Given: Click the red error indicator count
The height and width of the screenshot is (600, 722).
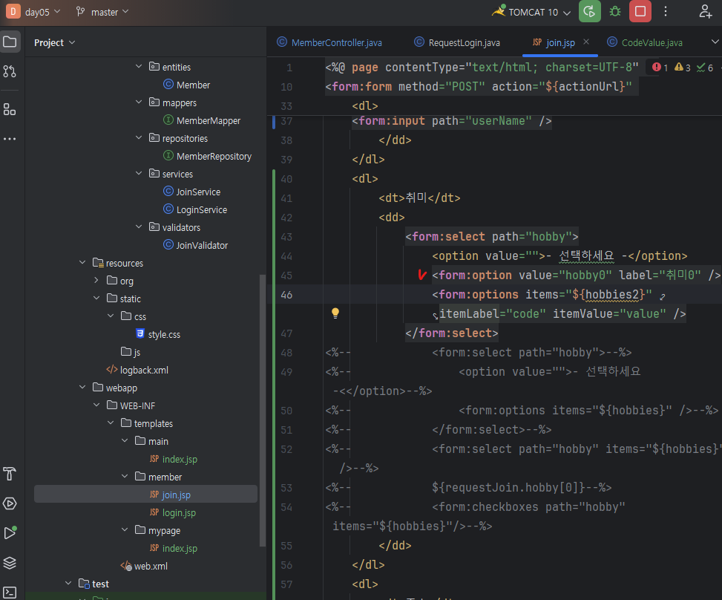Looking at the screenshot, I should (660, 68).
